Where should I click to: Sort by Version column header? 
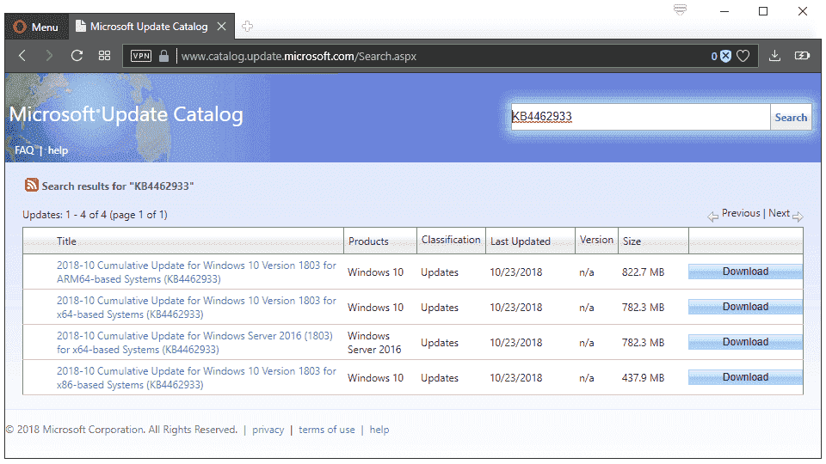tap(596, 240)
